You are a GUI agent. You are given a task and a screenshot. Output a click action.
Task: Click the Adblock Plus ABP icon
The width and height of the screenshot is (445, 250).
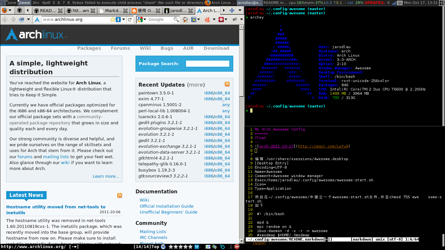[x=237, y=247]
